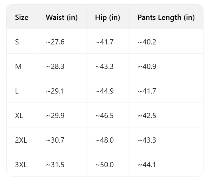Image resolution: width=206 pixels, height=179 pixels.
Task: Click the ~48.0 hip cell
Action: [104, 140]
